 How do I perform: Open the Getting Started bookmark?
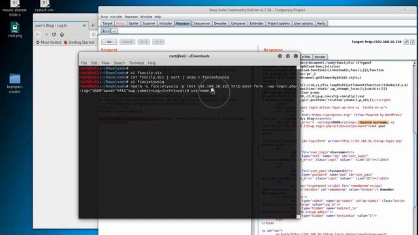pos(79,42)
